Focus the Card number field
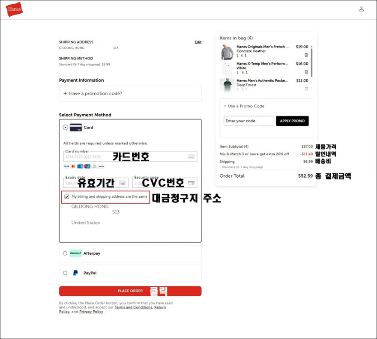The image size is (377, 339). point(130,157)
